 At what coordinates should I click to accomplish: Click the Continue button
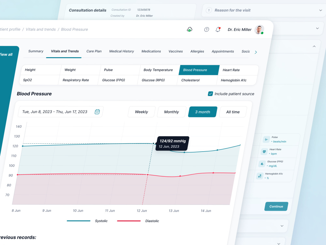point(276,206)
